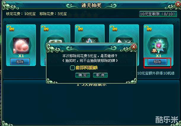181x126 pixels.
Task: Click the 当日不再提示 yellow label text
Action: [87, 68]
